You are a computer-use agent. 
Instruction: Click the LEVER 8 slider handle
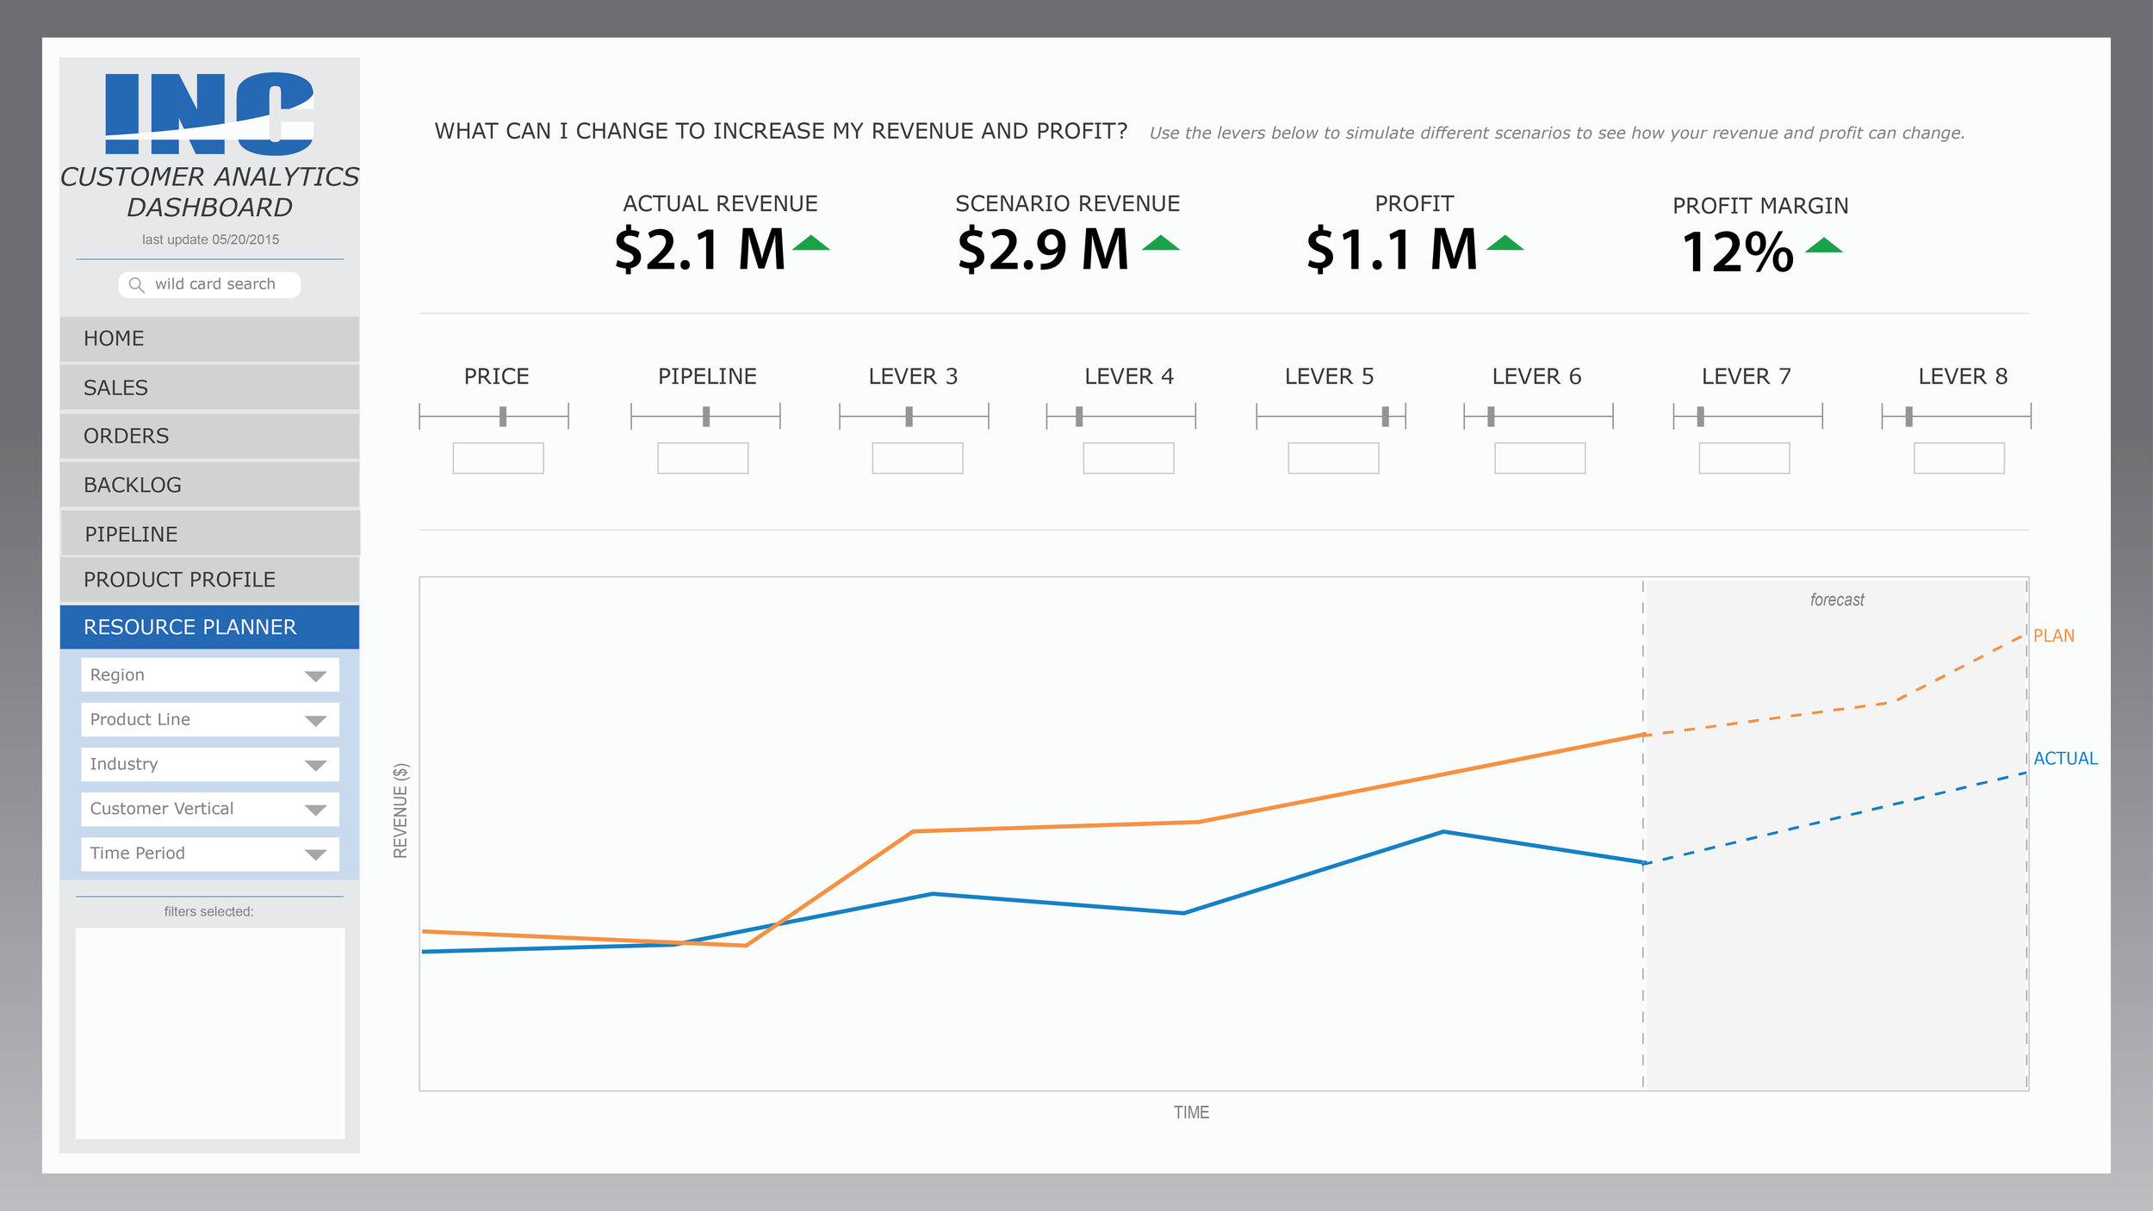tap(1909, 417)
